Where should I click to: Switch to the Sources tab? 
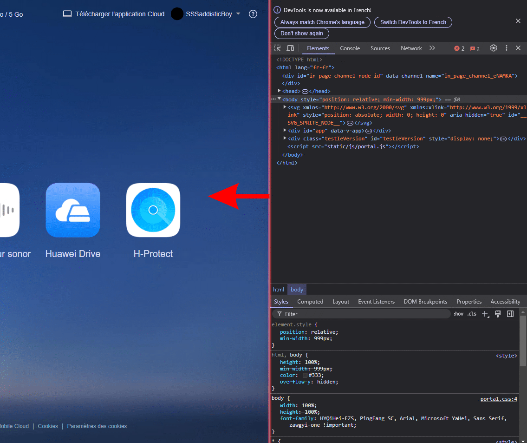click(380, 48)
